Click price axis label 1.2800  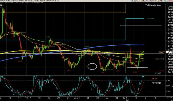(x=169, y=22)
